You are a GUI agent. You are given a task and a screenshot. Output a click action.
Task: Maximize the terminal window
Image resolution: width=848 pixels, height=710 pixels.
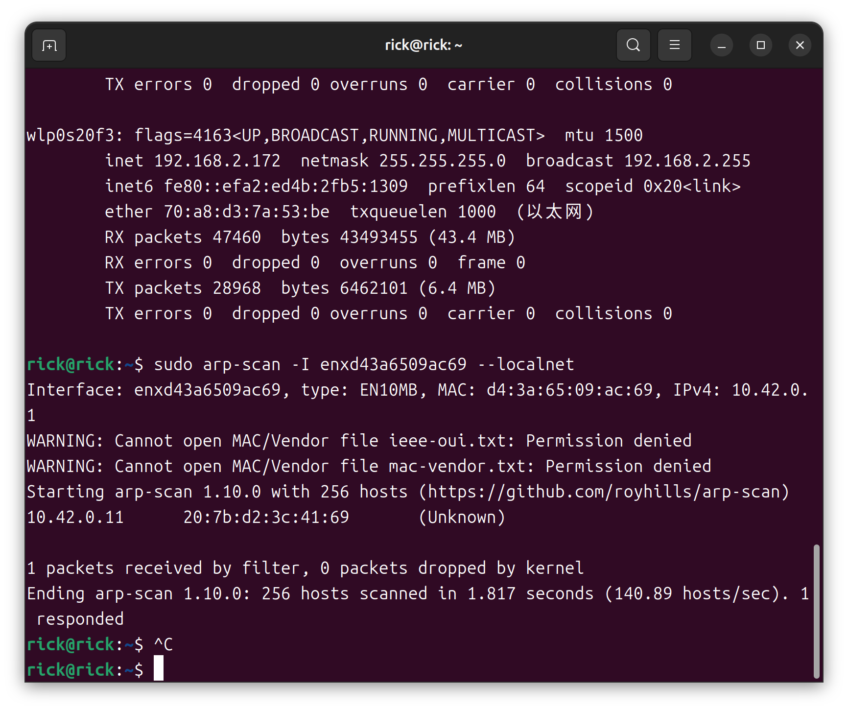[x=760, y=46]
